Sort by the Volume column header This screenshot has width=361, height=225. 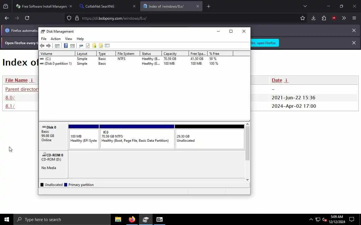coord(57,53)
